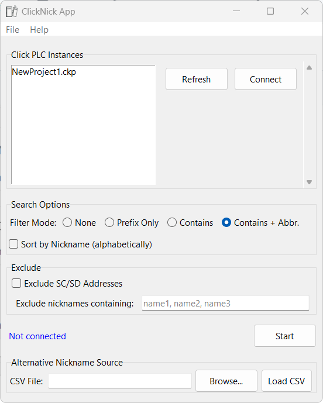Click the scroll down arrow in instances panel
323x403 pixels.
[309, 182]
